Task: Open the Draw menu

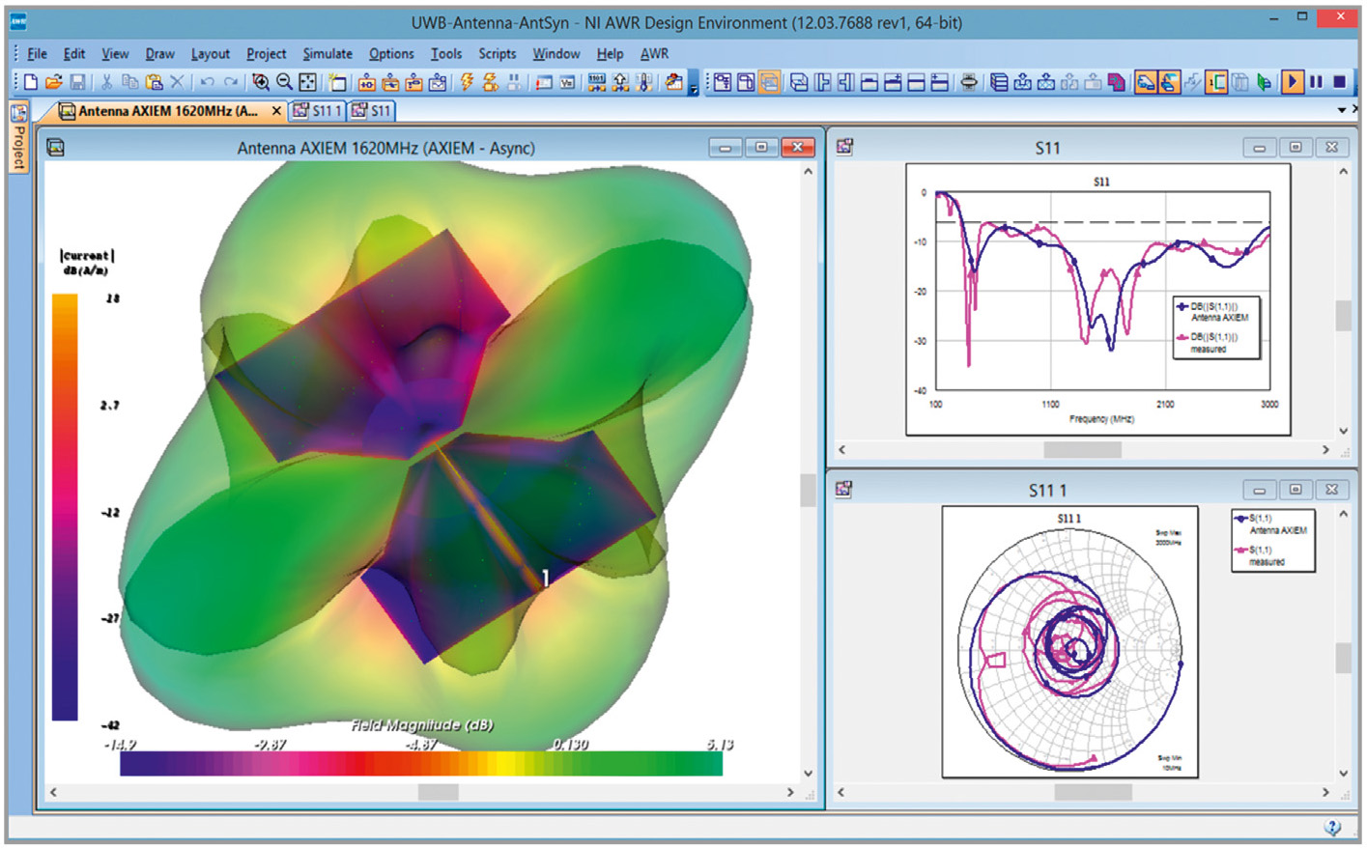Action: pyautogui.click(x=160, y=54)
